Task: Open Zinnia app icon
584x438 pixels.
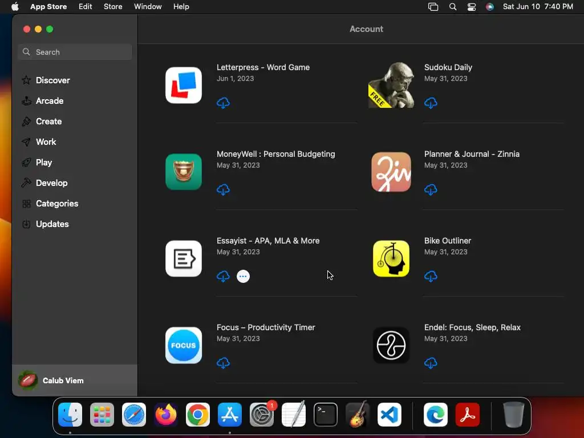Action: 391,172
